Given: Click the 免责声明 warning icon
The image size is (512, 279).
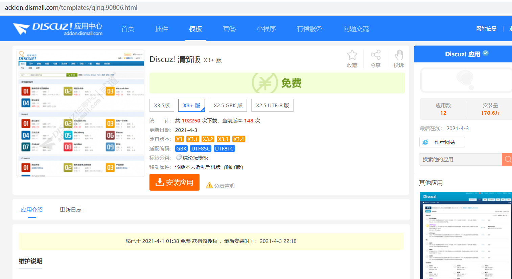Looking at the screenshot, I should point(209,185).
